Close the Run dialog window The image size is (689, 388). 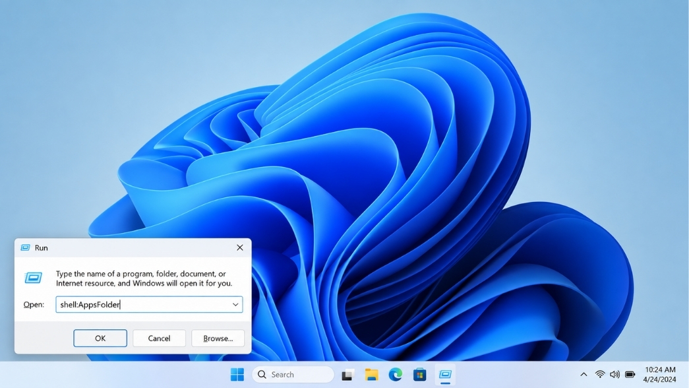[240, 247]
